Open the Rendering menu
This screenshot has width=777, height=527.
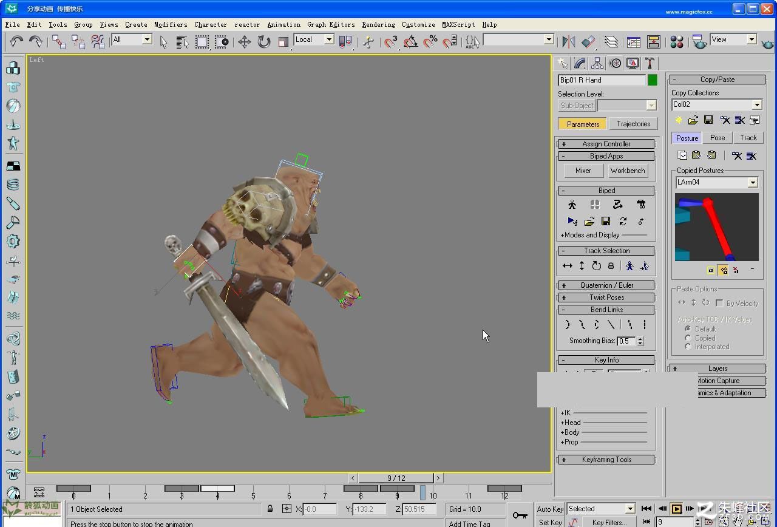378,24
